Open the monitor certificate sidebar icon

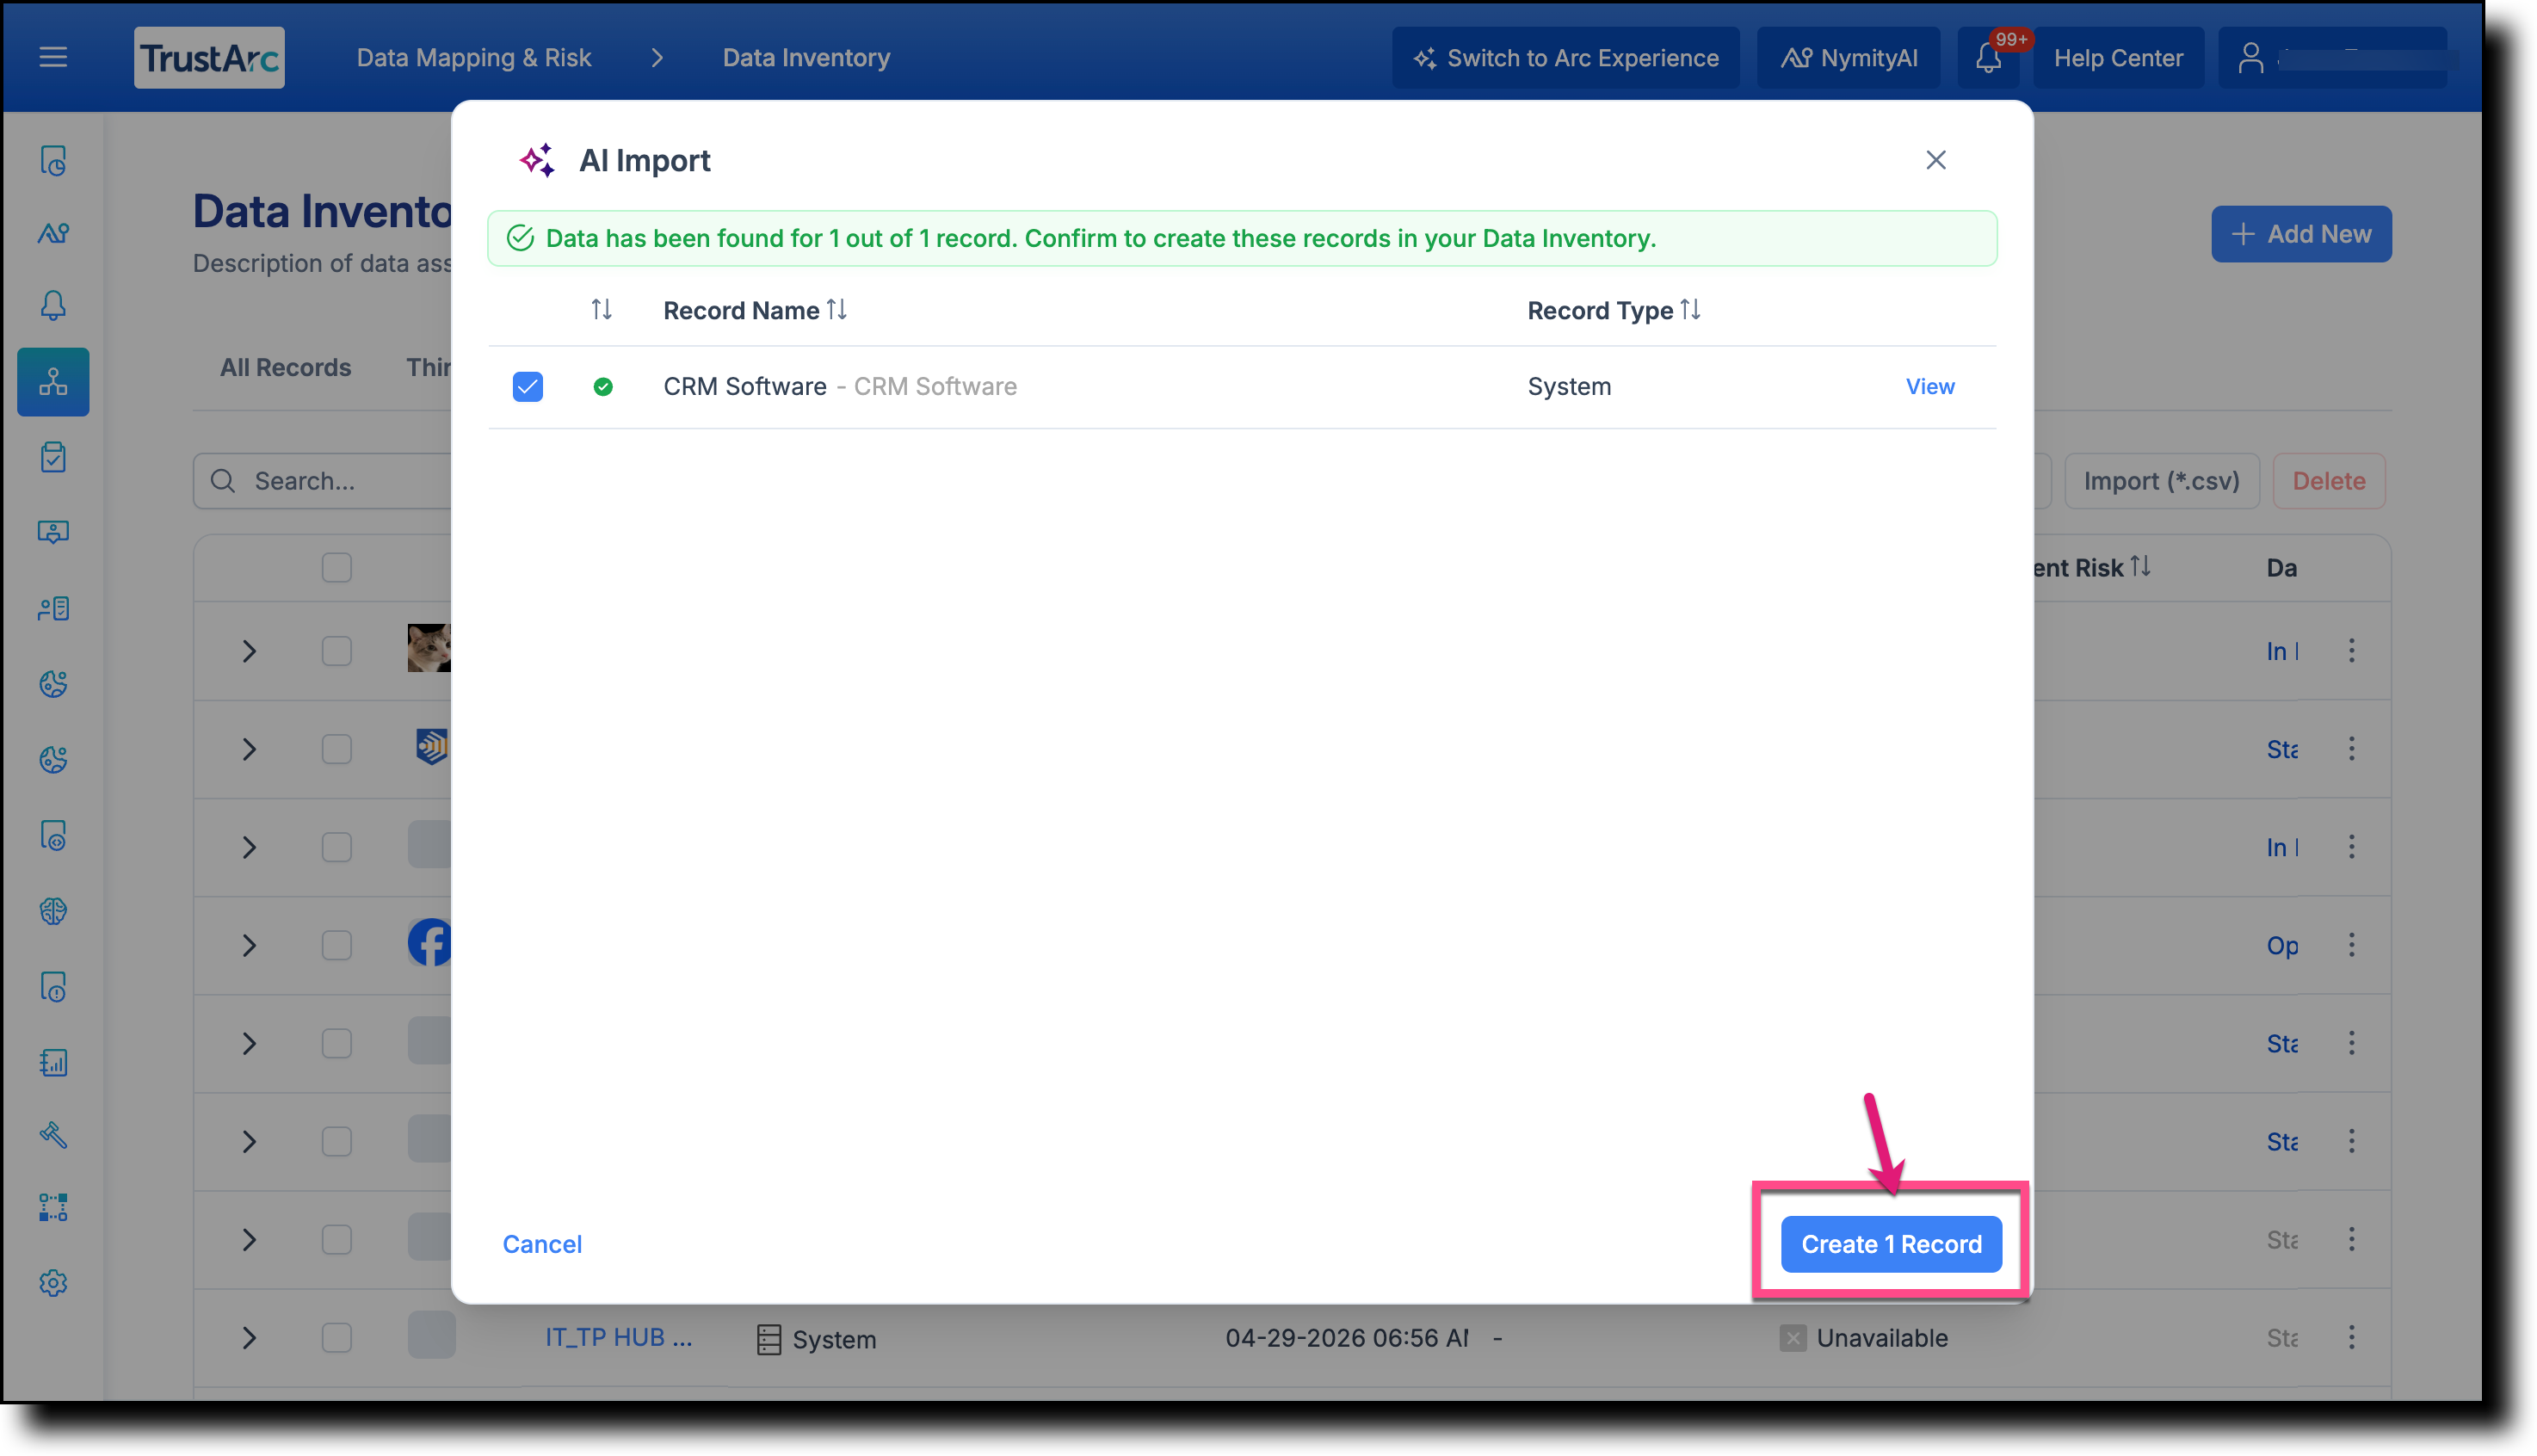[x=53, y=532]
